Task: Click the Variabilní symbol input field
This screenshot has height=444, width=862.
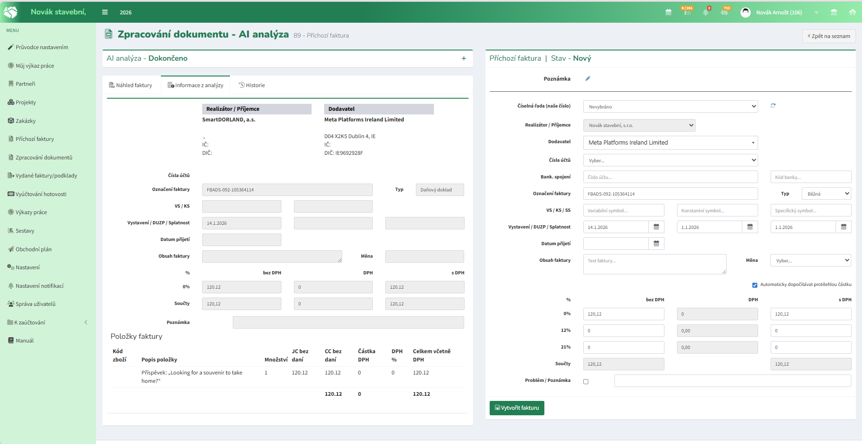Action: (623, 210)
